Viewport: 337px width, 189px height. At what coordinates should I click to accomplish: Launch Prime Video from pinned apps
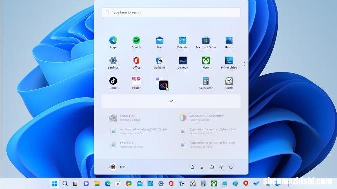pos(229,63)
